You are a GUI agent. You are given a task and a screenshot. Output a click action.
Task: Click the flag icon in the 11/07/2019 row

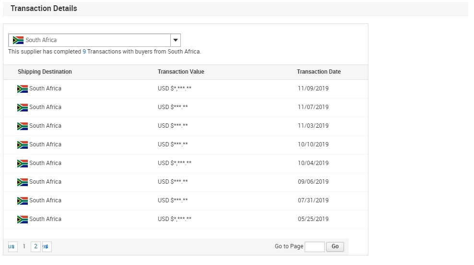(23, 107)
